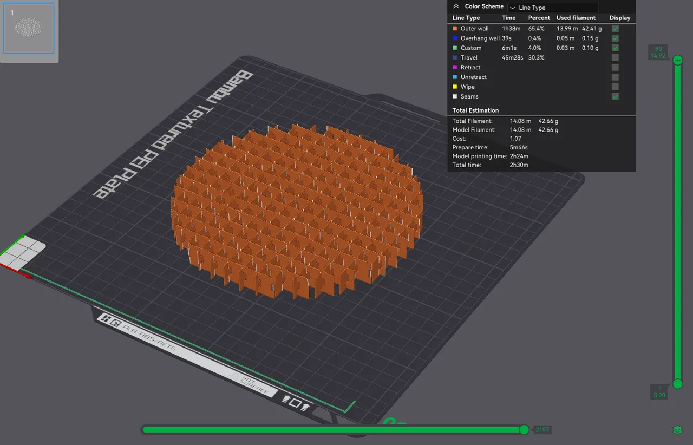693x445 pixels.
Task: Enable display of Travel moves
Action: (615, 57)
